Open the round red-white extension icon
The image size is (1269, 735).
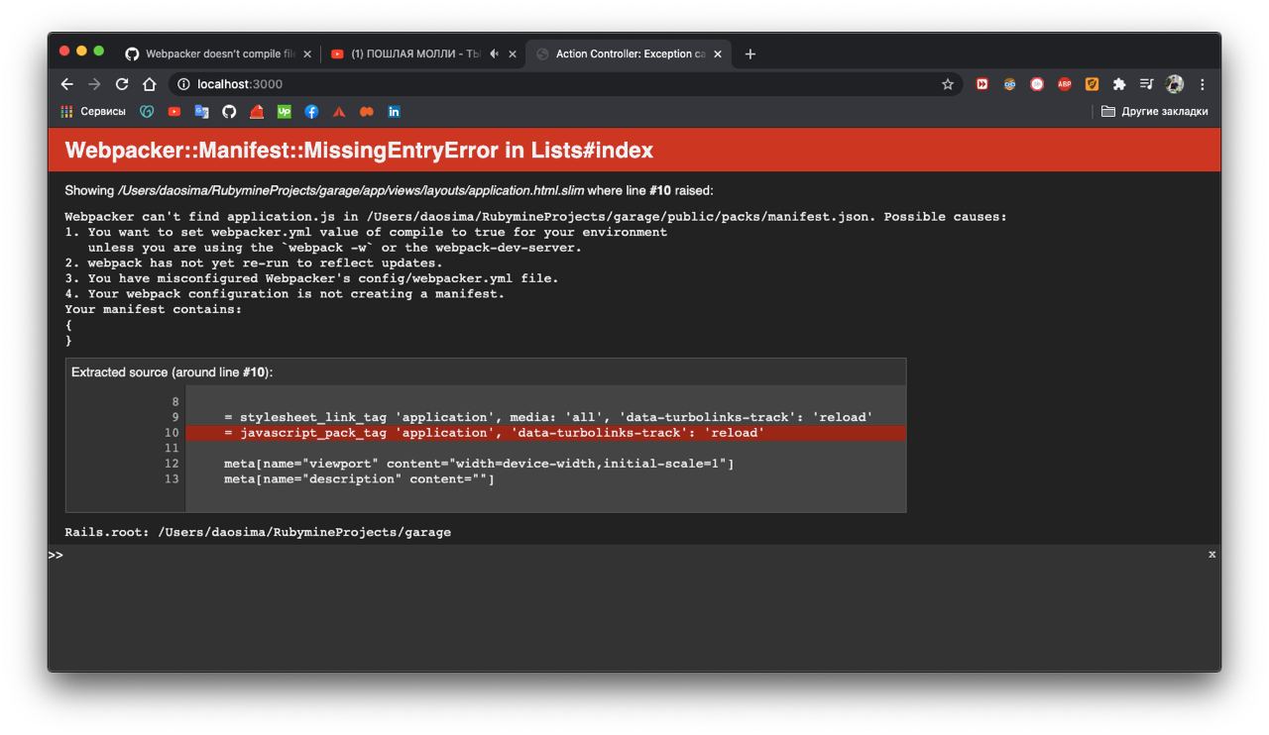(x=1037, y=84)
